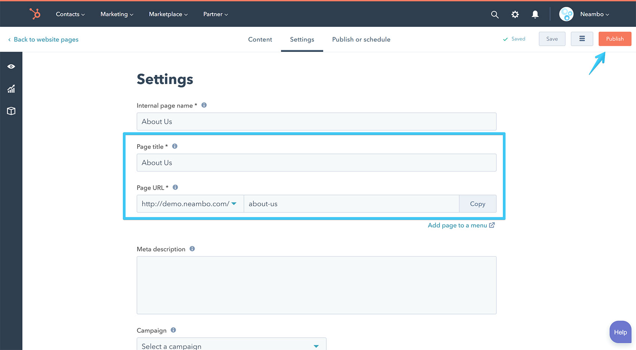View page performance via the chart icon
The width and height of the screenshot is (636, 350).
pyautogui.click(x=11, y=89)
